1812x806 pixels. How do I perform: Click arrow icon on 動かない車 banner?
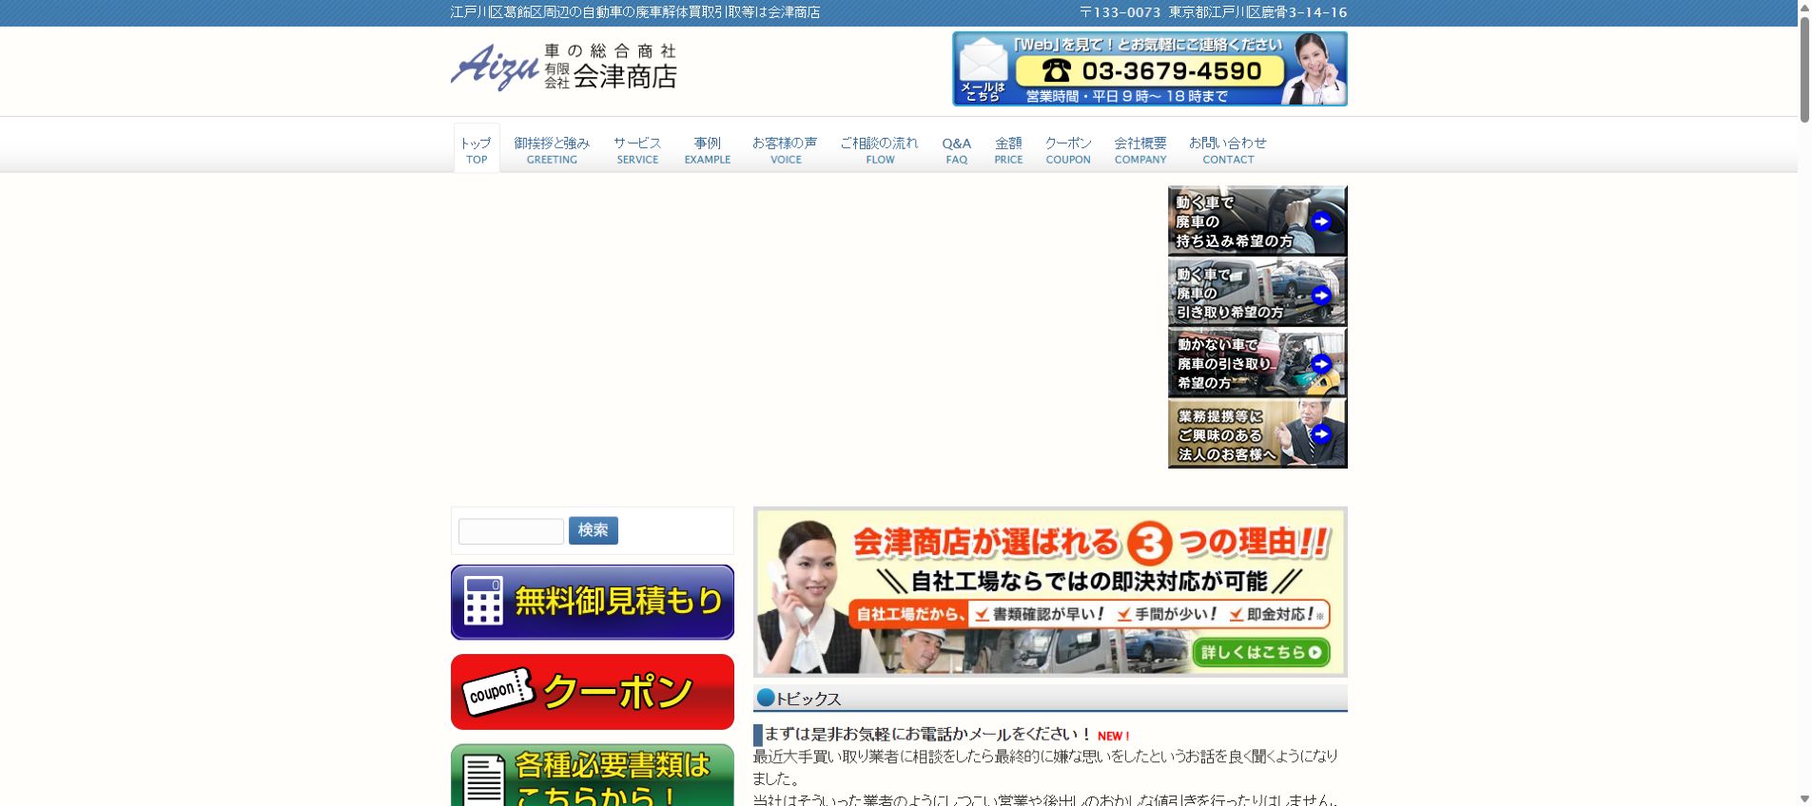(x=1321, y=363)
